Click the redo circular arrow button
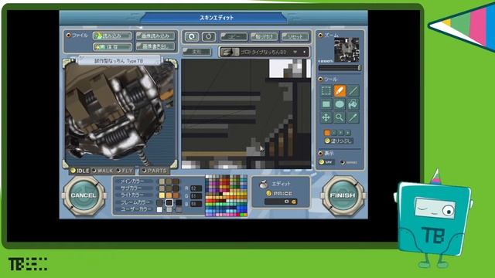Viewport: 495px width, 278px height. click(x=208, y=37)
